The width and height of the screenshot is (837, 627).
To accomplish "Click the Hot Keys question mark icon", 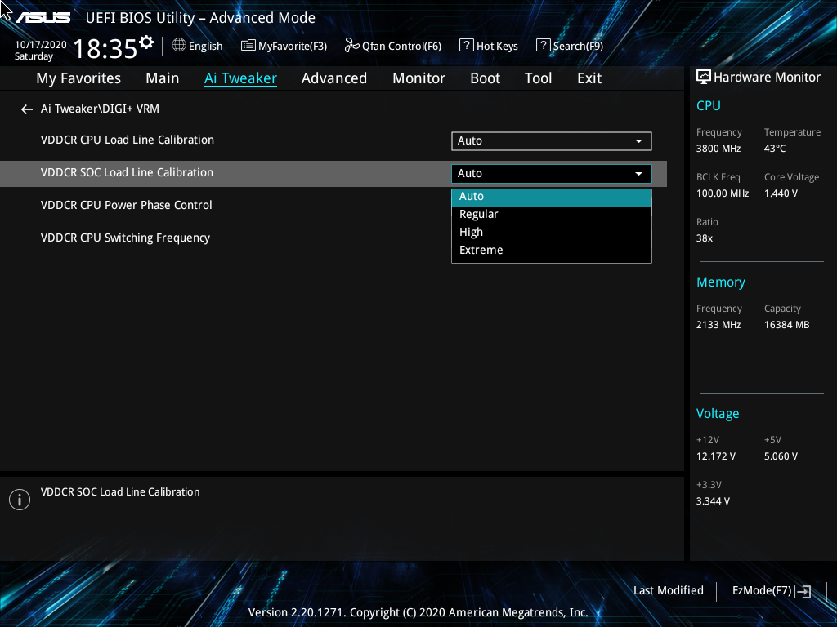I will [x=466, y=46].
